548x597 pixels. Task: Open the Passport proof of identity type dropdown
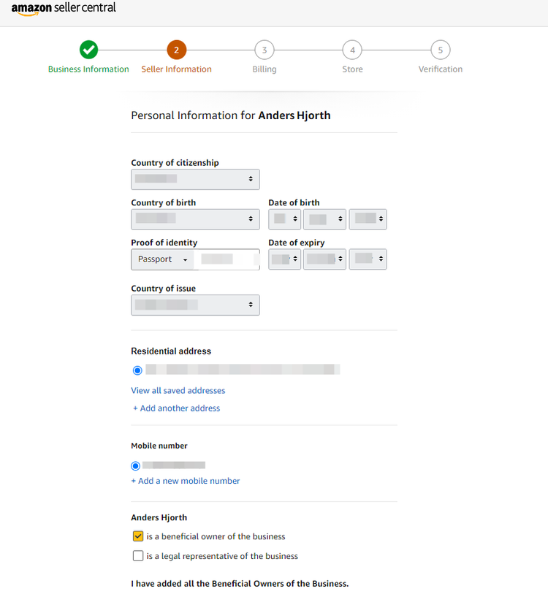(x=162, y=259)
